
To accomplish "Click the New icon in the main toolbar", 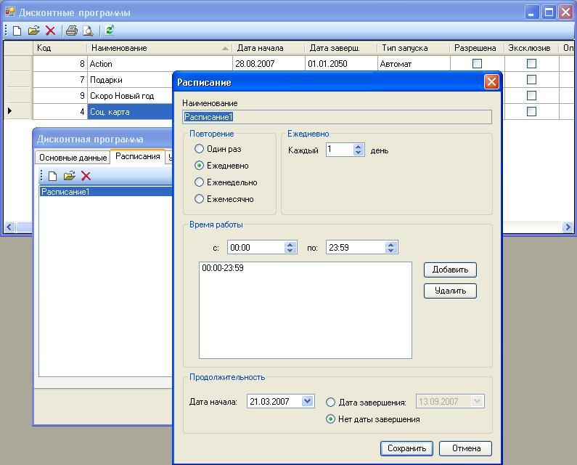I will coord(17,31).
